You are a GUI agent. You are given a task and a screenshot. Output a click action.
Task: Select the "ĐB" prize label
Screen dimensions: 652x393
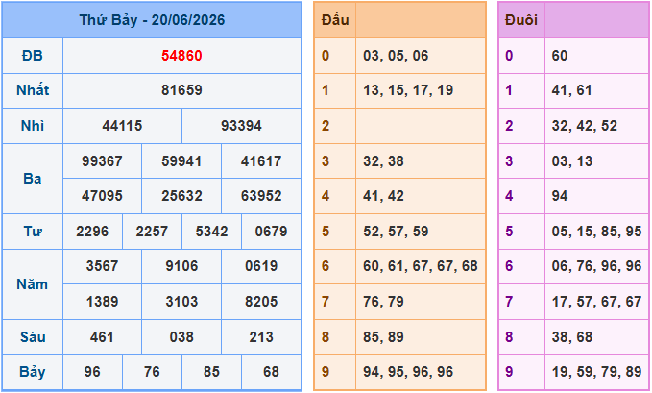[x=33, y=56]
